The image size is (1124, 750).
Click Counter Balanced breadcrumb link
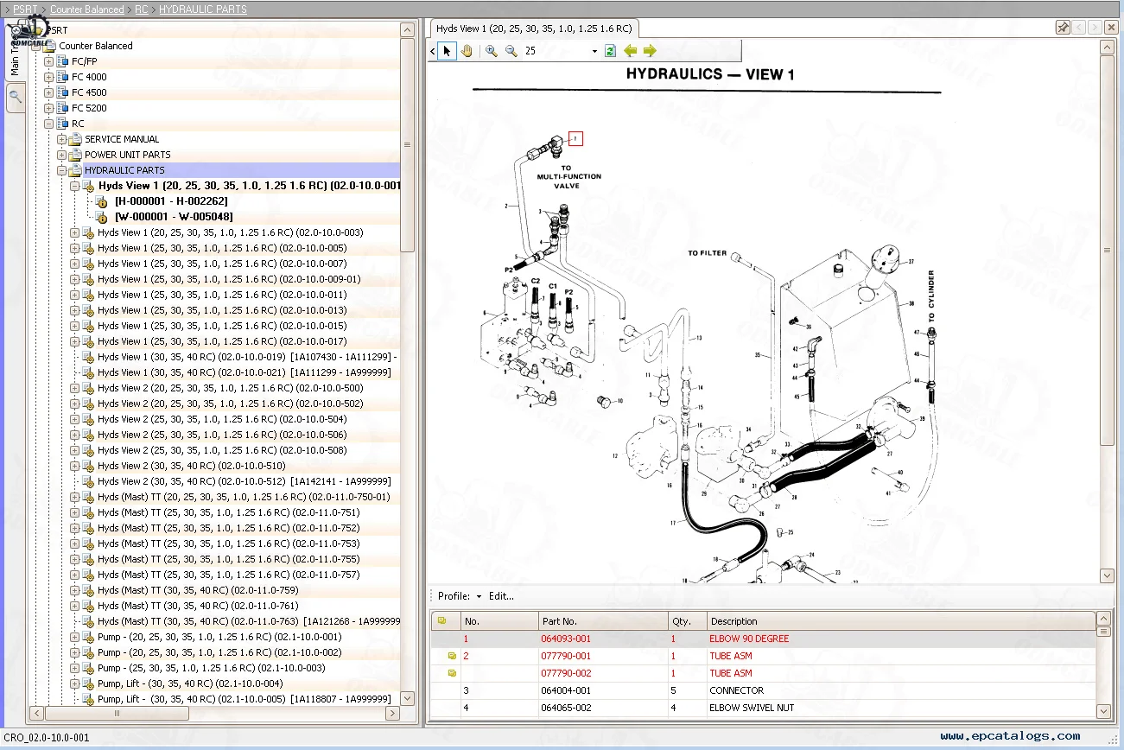pyautogui.click(x=86, y=10)
